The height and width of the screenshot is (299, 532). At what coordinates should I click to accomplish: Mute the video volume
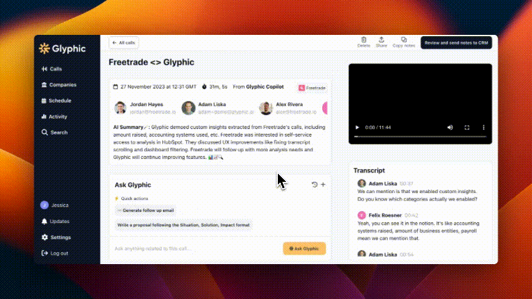450,127
